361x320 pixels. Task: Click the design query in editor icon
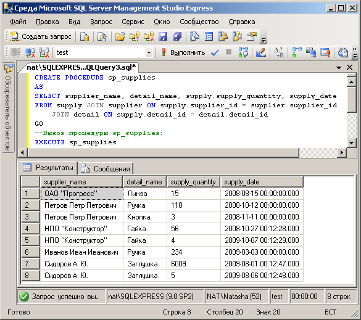click(x=261, y=52)
